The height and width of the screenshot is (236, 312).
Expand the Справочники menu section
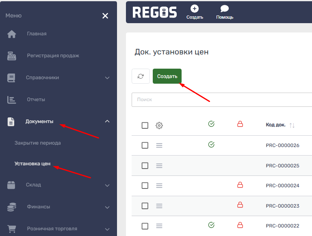pyautogui.click(x=107, y=78)
